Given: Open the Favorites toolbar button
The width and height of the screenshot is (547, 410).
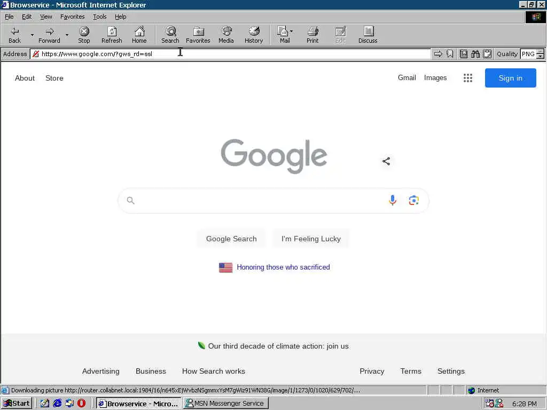Looking at the screenshot, I should tap(198, 35).
